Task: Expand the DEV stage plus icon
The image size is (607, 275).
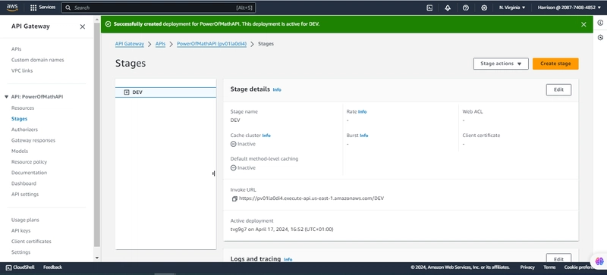Action: coord(126,92)
